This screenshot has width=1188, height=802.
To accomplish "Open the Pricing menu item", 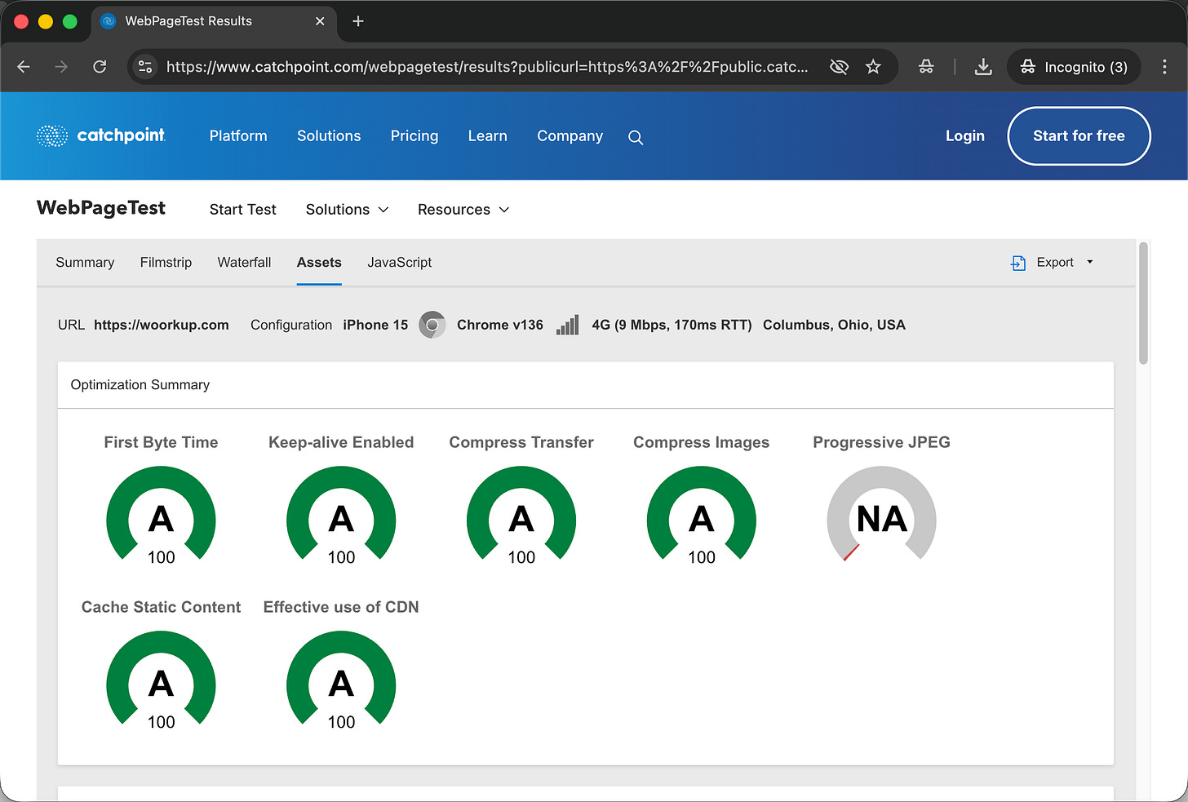I will tap(414, 136).
